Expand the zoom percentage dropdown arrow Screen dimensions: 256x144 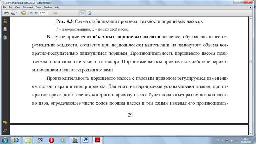click(48, 13)
